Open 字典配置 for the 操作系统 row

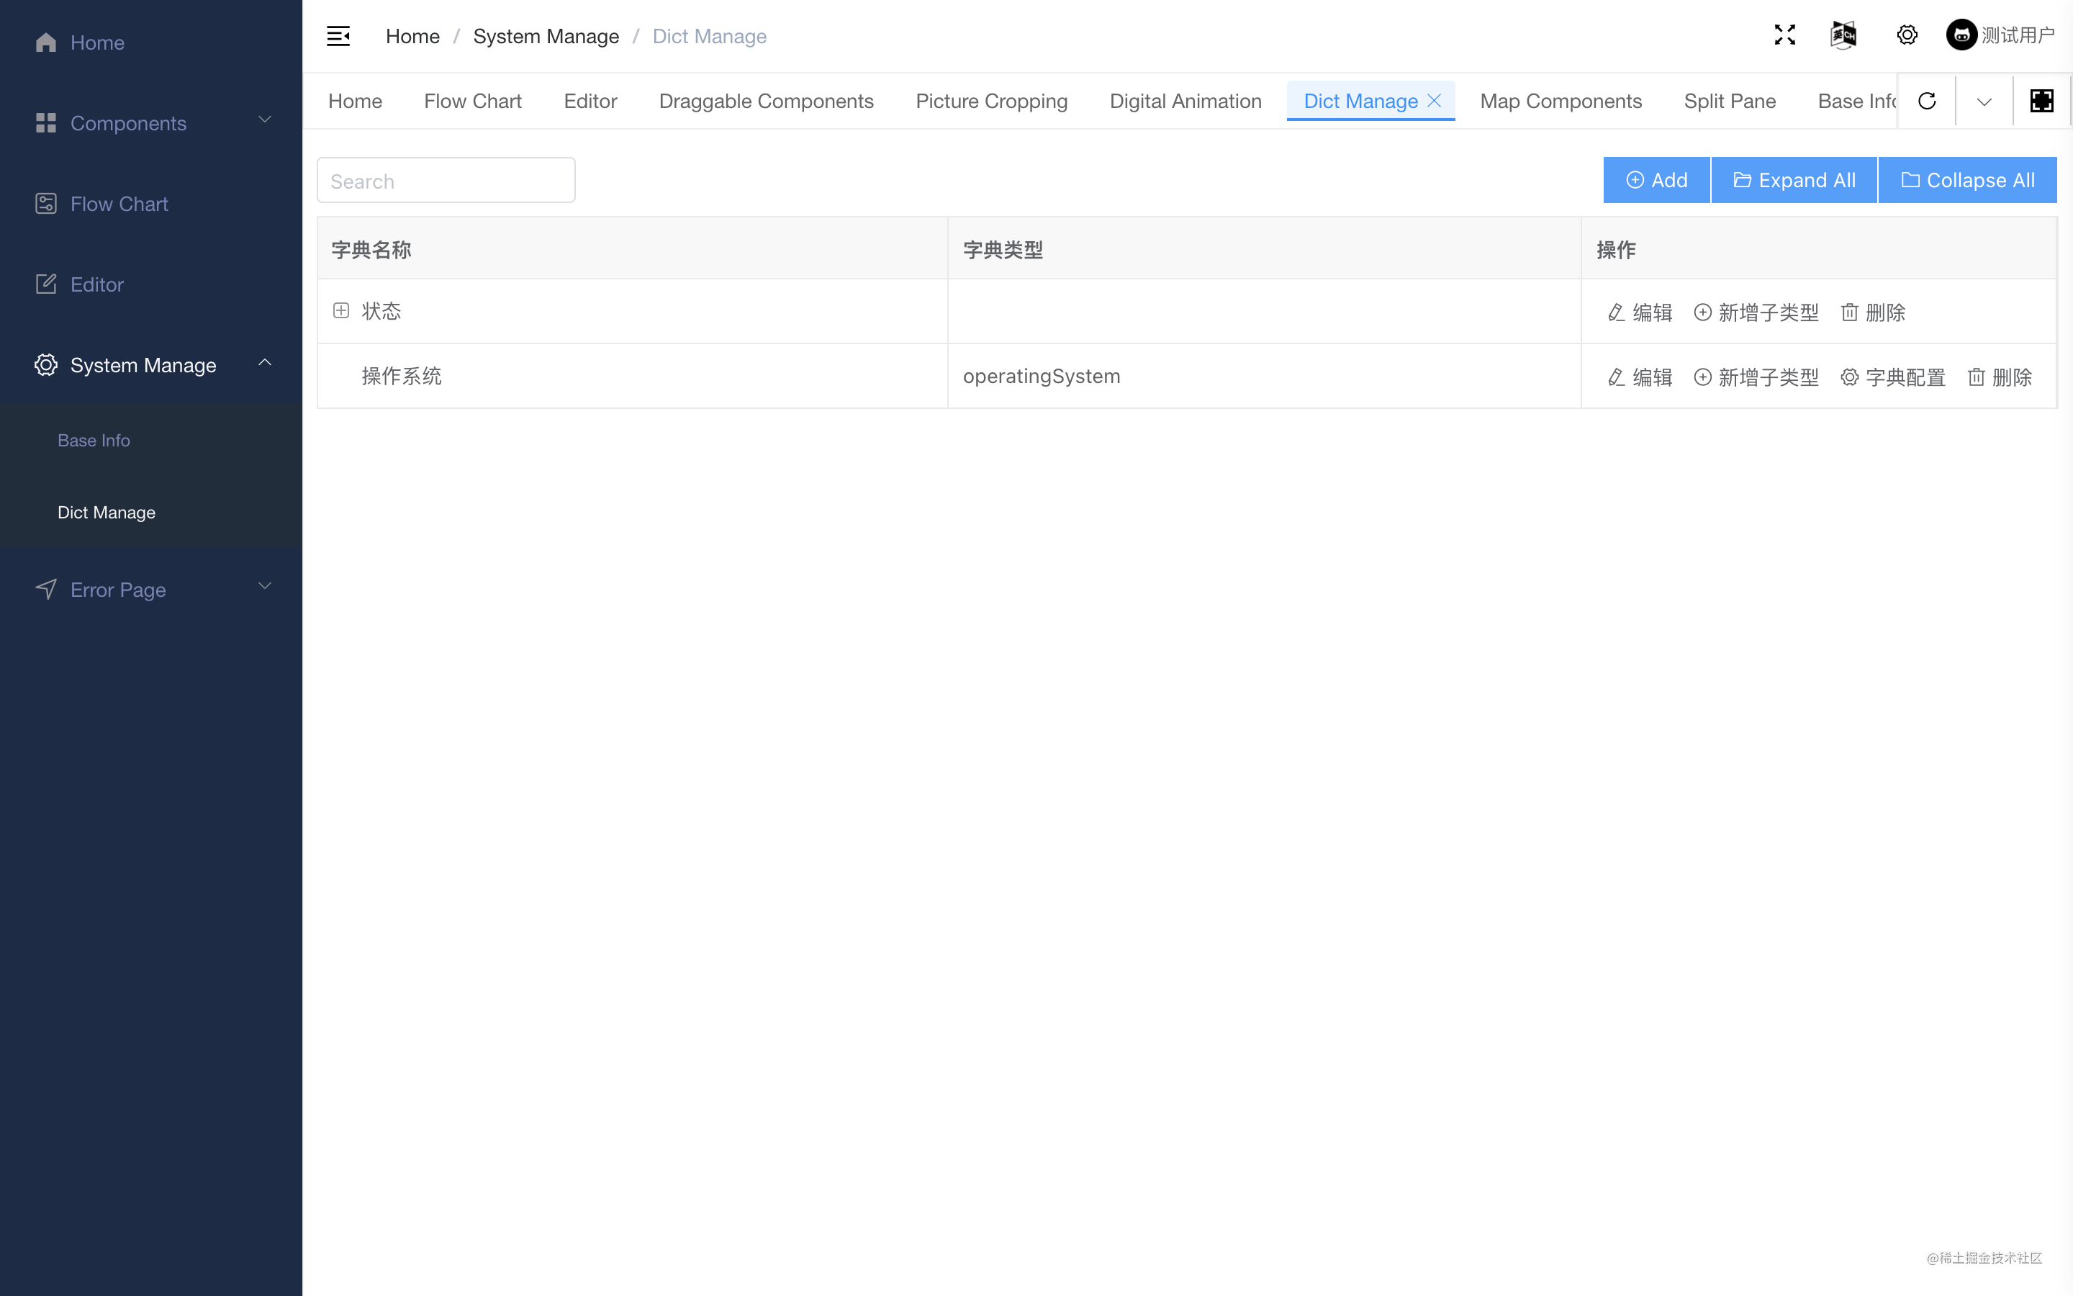coord(1892,377)
